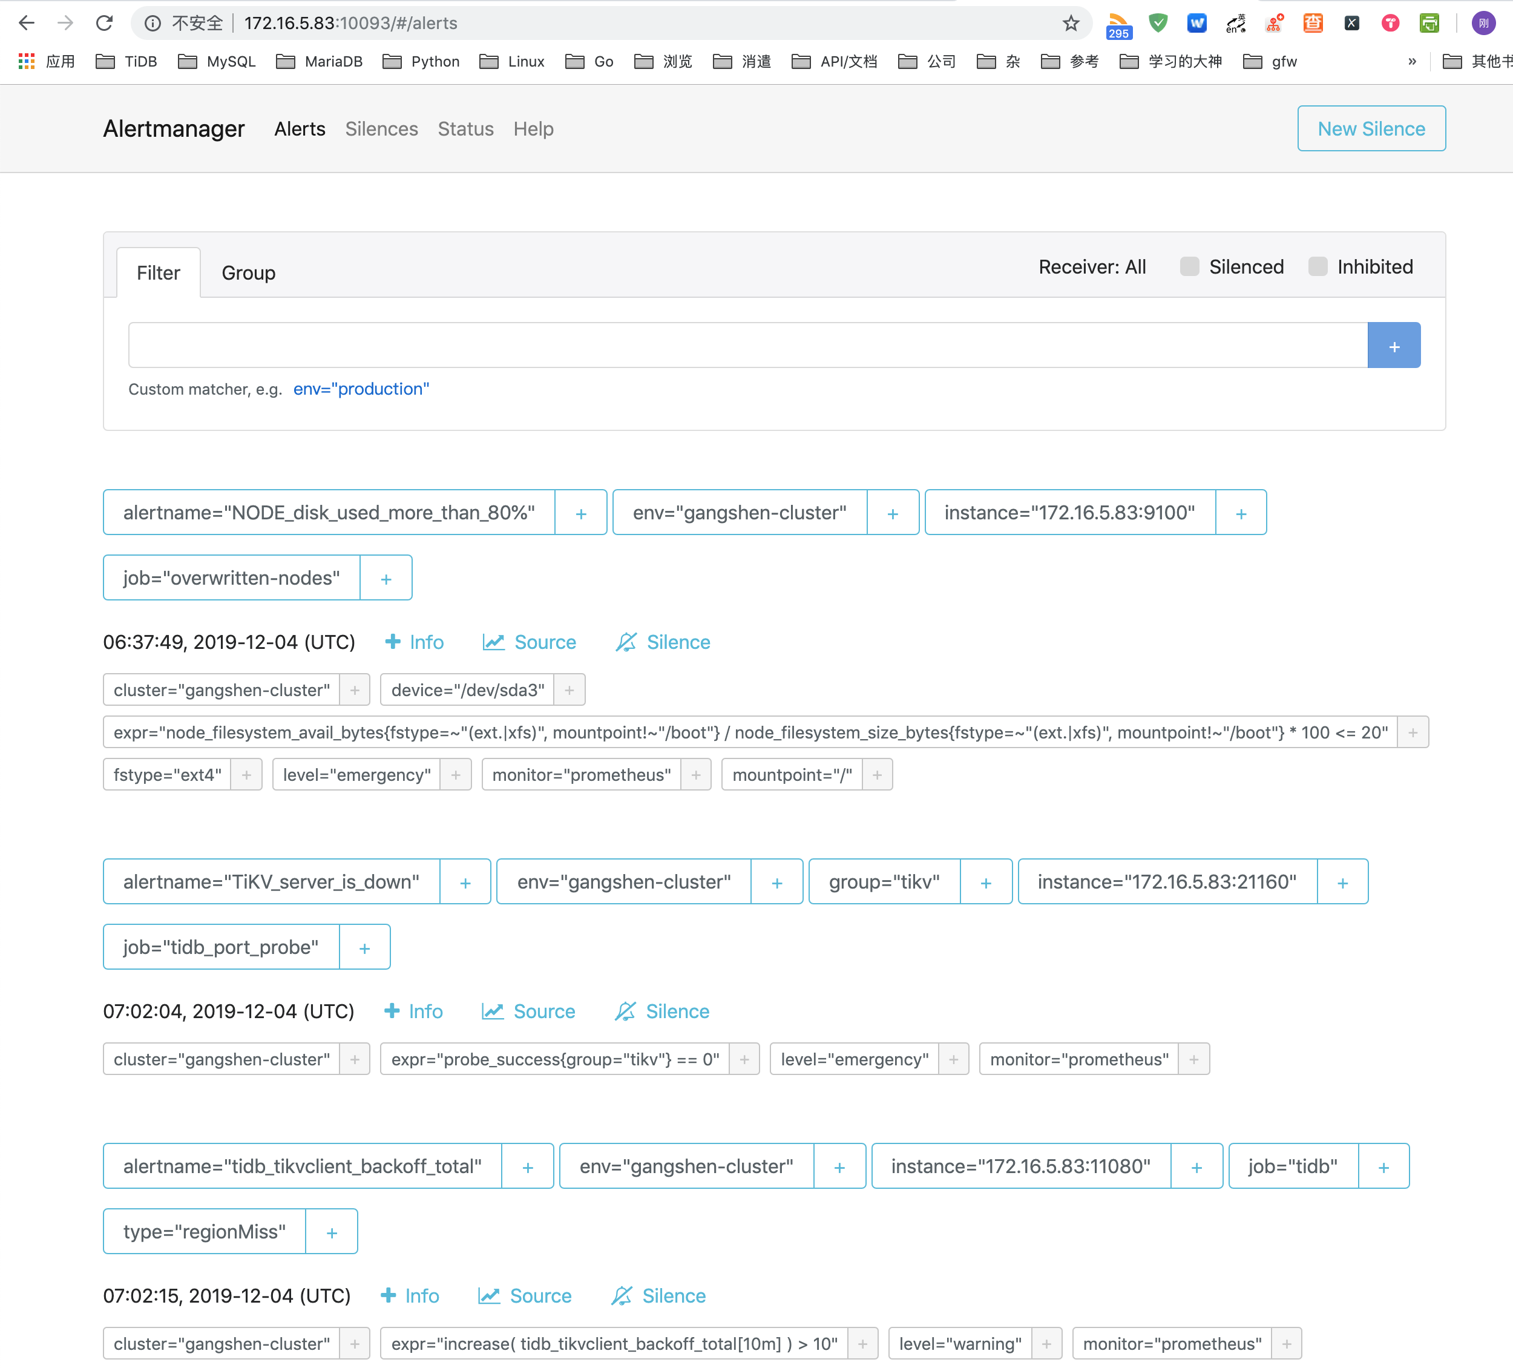This screenshot has height=1368, width=1513.
Task: Expand Info for 06:37:49 NODE_disk alert
Action: tap(415, 642)
